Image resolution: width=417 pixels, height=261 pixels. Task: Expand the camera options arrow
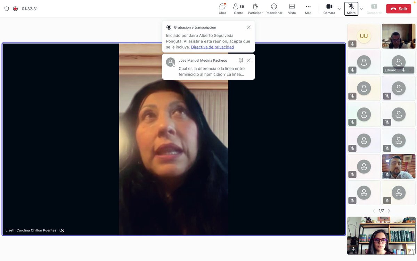340,9
